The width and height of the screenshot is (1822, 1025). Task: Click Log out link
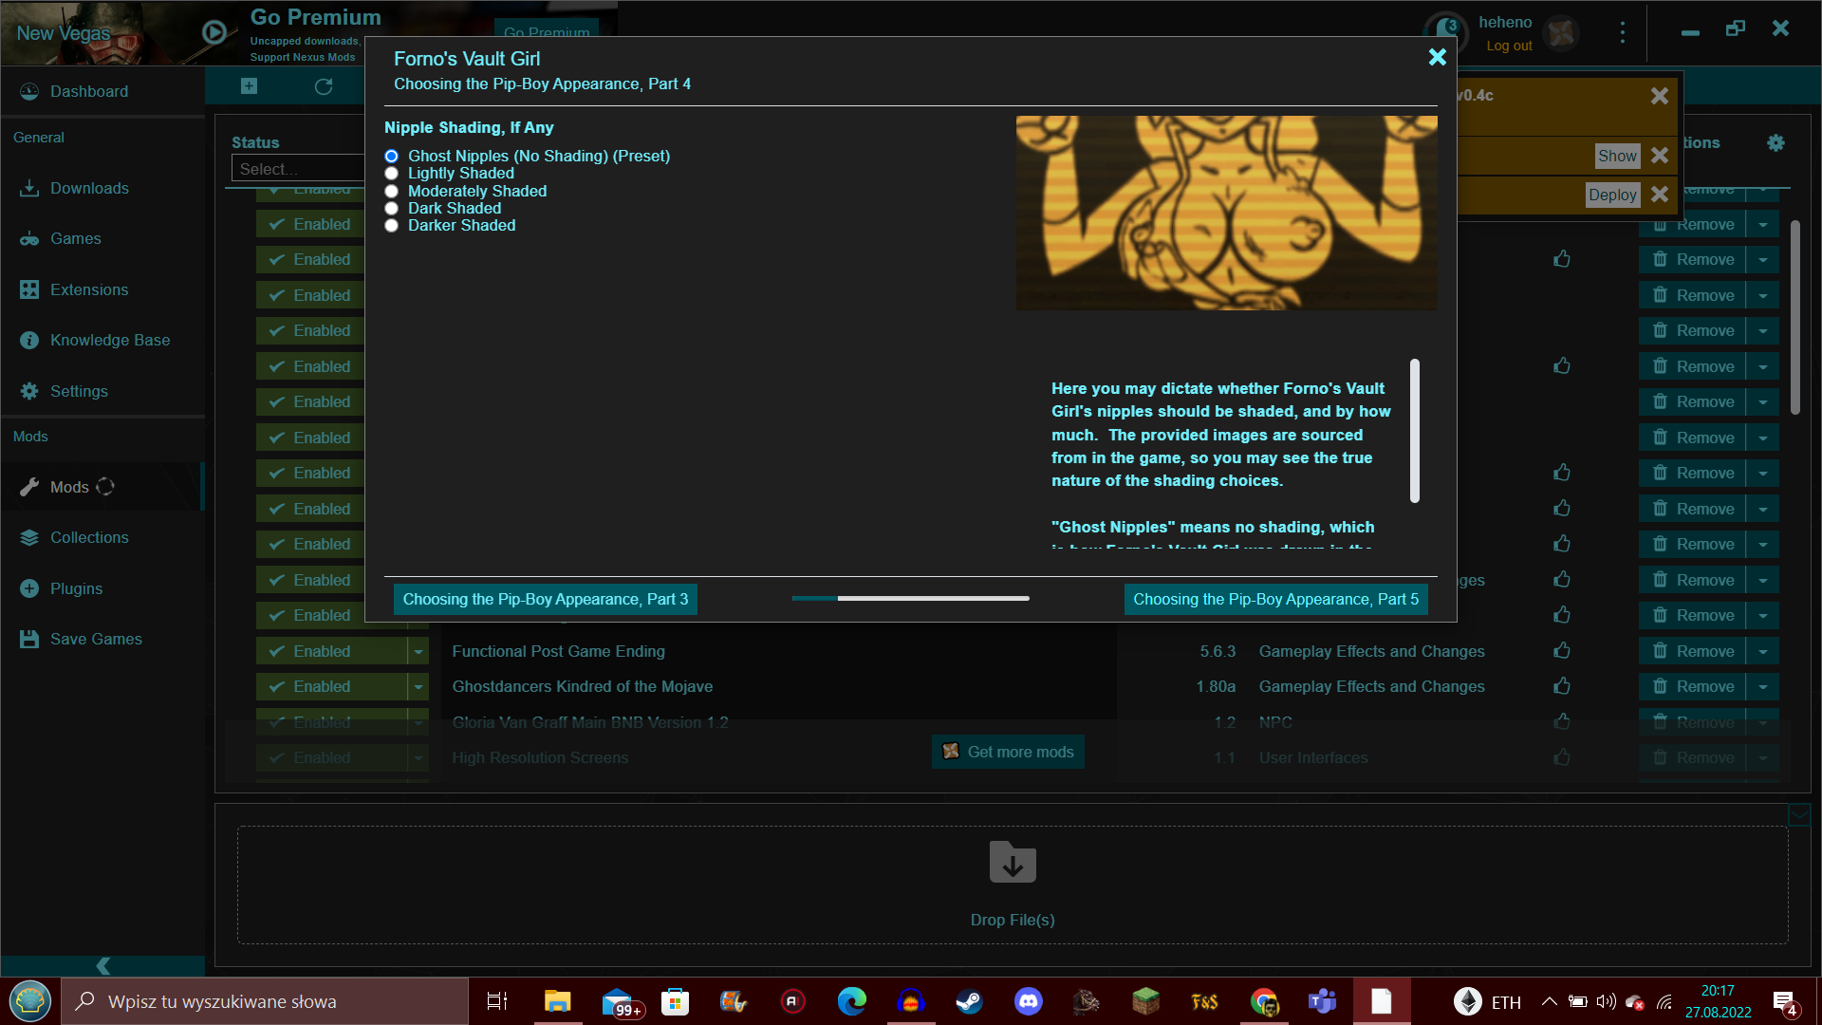(x=1509, y=46)
